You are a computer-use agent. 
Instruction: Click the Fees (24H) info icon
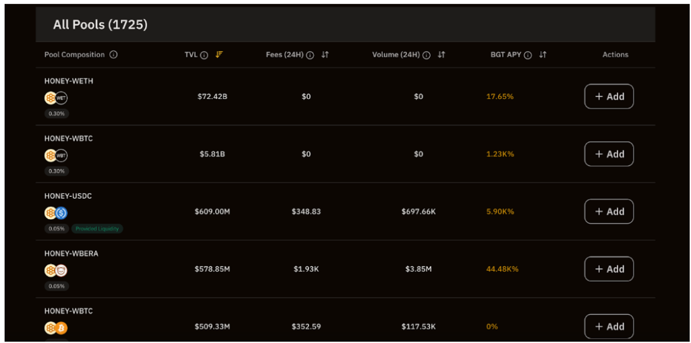[x=310, y=55]
